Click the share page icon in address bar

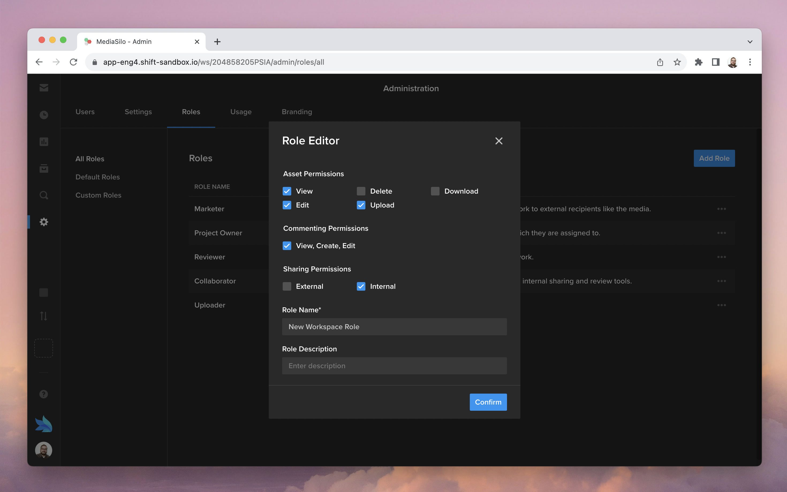[x=660, y=62]
